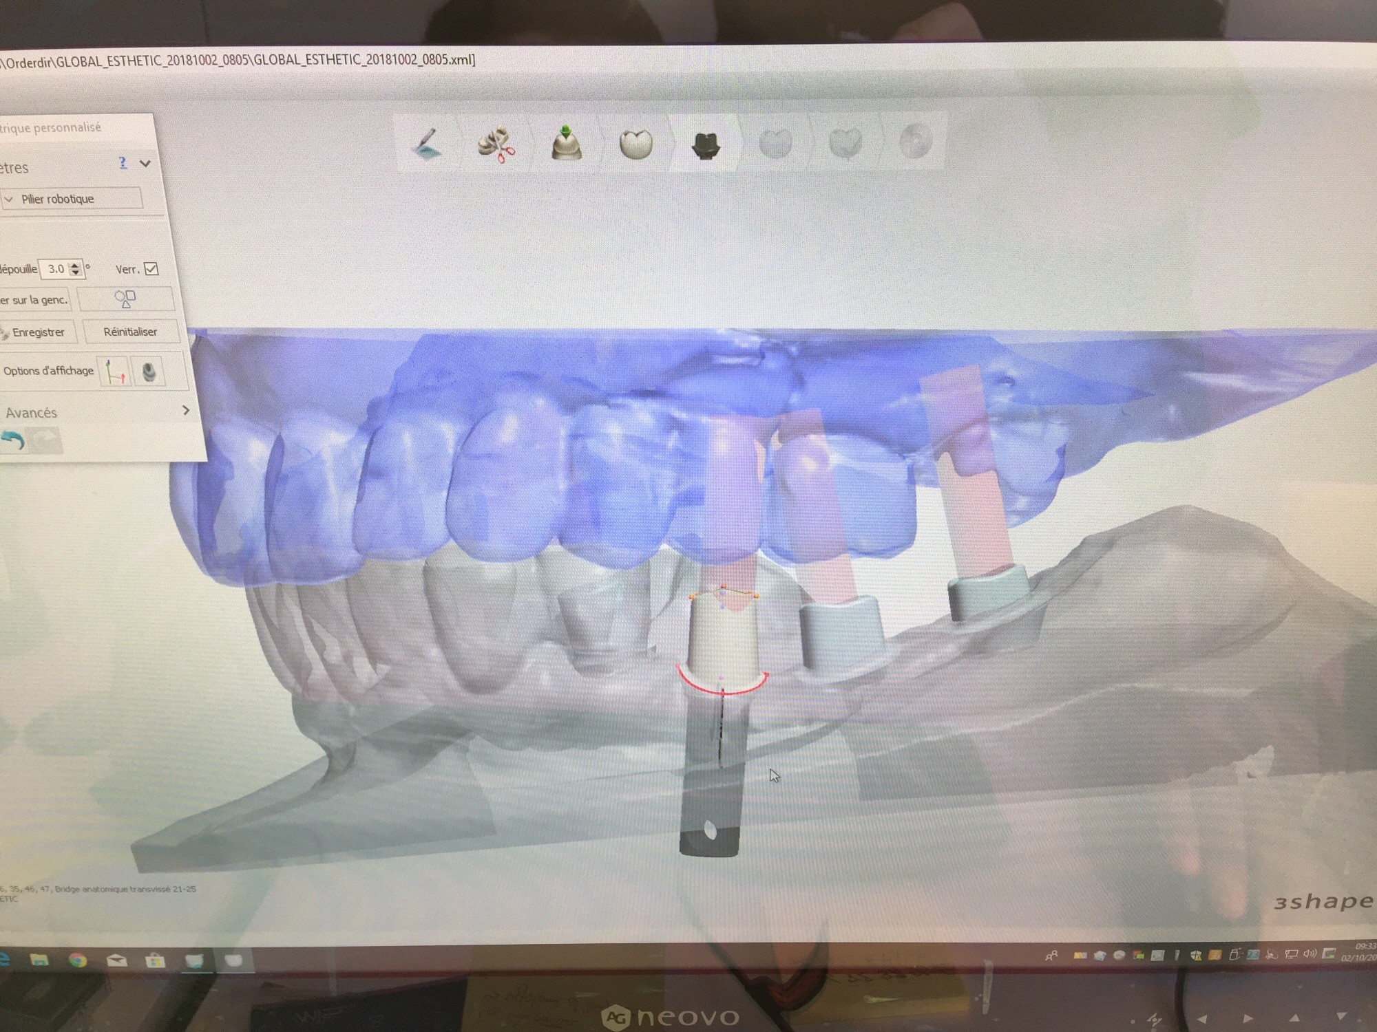The height and width of the screenshot is (1032, 1377).
Task: Click the Enregistrer button
Action: pos(38,332)
